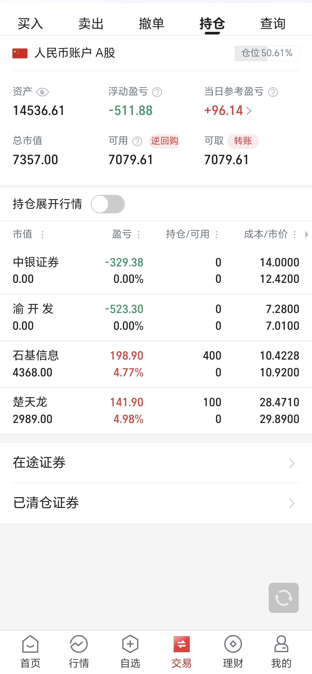This screenshot has height=674, width=312.
Task: Tap the 转账 transfer button
Action: tap(243, 141)
